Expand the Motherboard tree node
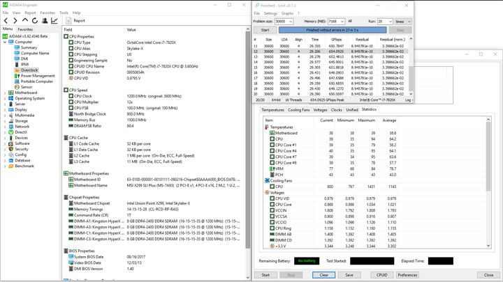Image resolution: width=503 pixels, height=282 pixels. (5, 93)
